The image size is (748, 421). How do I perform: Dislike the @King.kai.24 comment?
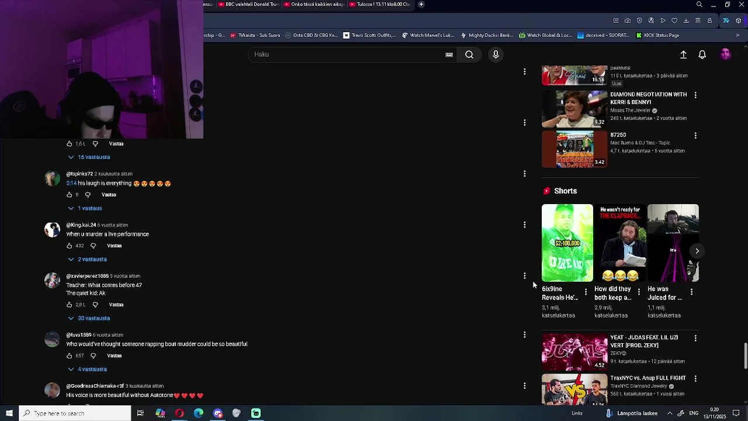(x=93, y=246)
